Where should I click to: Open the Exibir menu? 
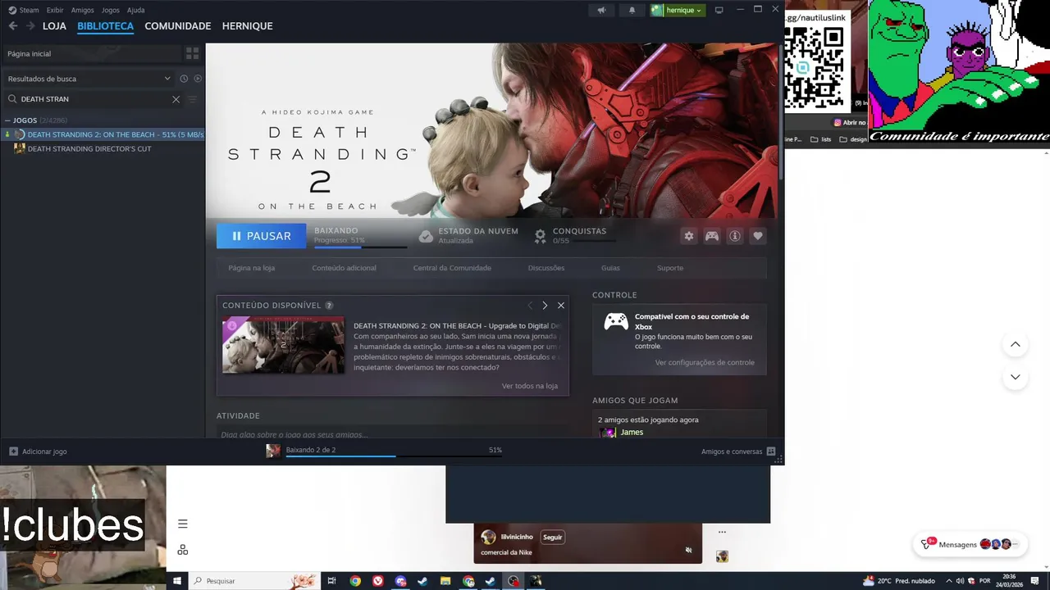tap(55, 10)
